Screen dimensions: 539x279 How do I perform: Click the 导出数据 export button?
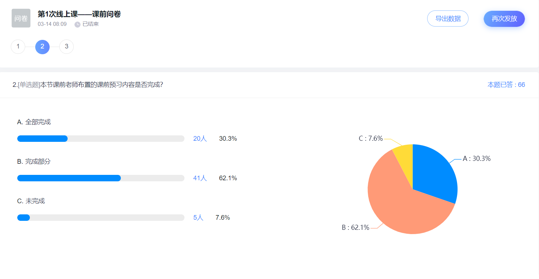[448, 19]
